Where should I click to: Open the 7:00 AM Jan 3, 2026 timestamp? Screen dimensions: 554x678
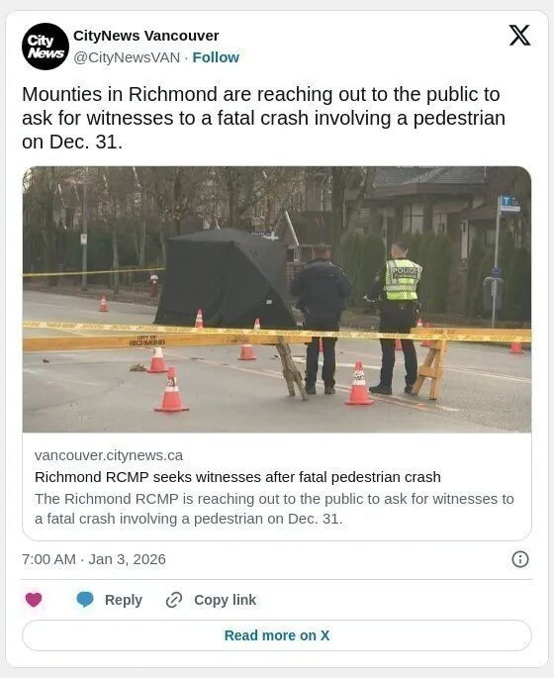coord(94,559)
